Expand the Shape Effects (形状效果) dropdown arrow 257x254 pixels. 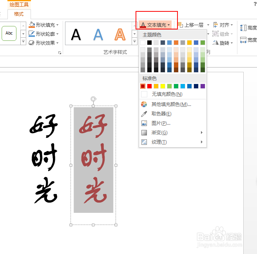(x=57, y=43)
